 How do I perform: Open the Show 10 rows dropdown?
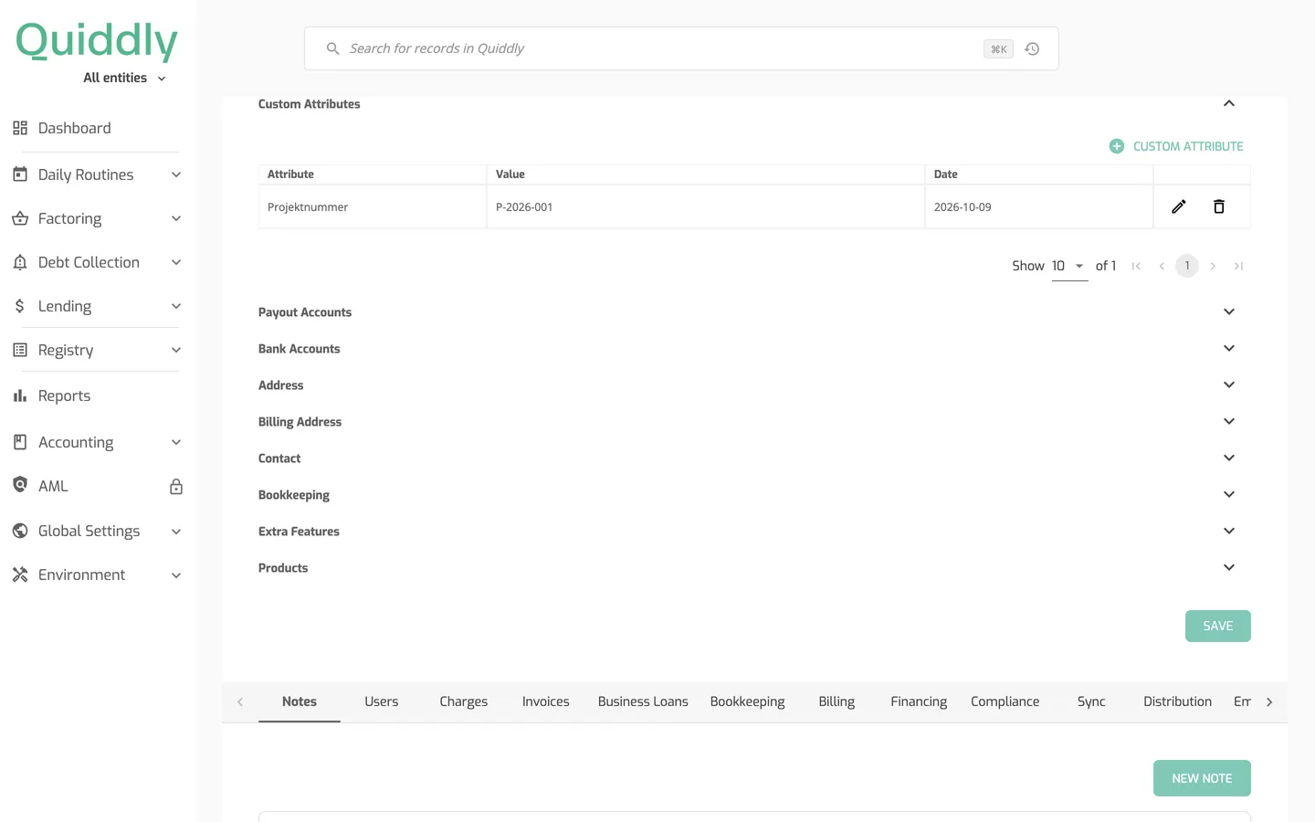[x=1069, y=266]
